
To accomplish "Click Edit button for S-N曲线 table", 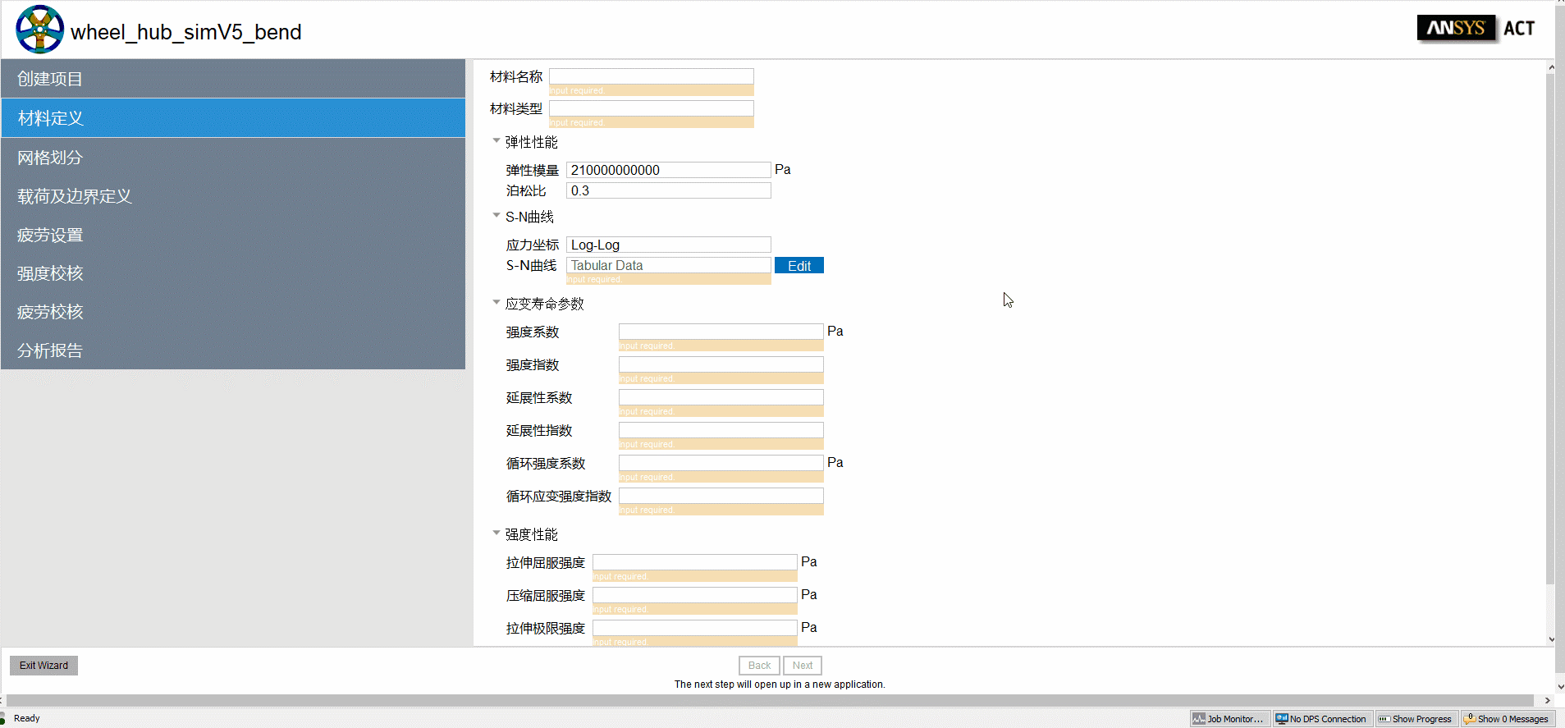I will (799, 266).
